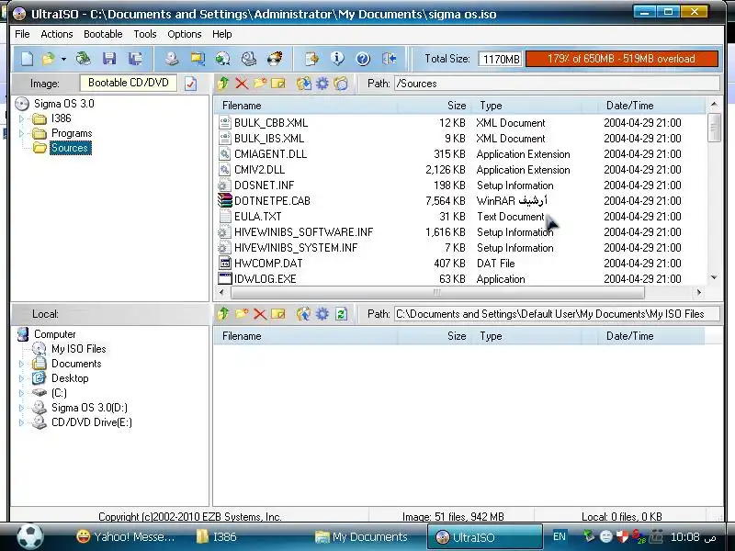The image size is (735, 551).
Task: Click the Info bubble toolbar icon
Action: 337,59
